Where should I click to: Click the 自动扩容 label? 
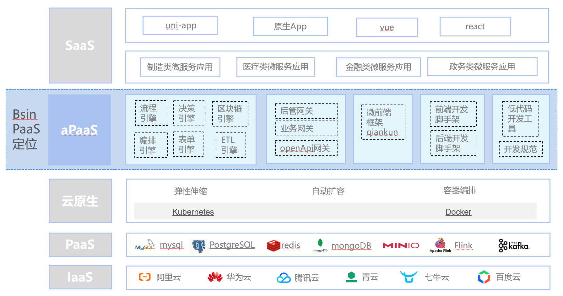(x=328, y=191)
